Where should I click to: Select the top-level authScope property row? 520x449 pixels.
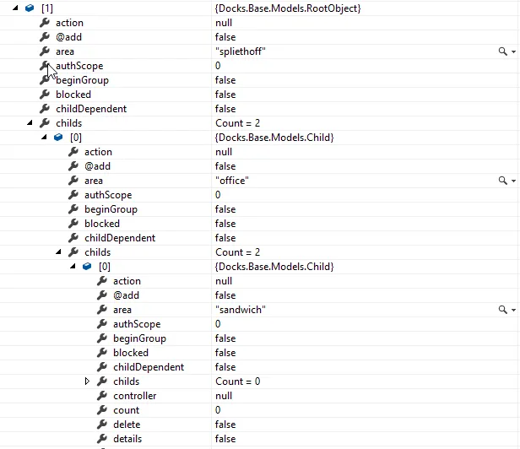(x=260, y=66)
